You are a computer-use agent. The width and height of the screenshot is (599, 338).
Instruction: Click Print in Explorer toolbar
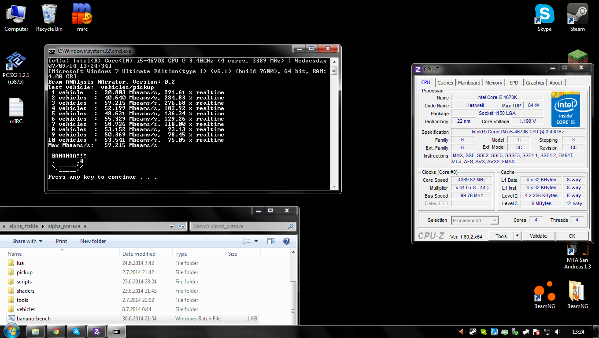[62, 241]
